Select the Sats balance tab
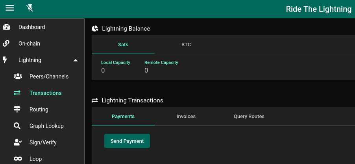 click(x=123, y=45)
